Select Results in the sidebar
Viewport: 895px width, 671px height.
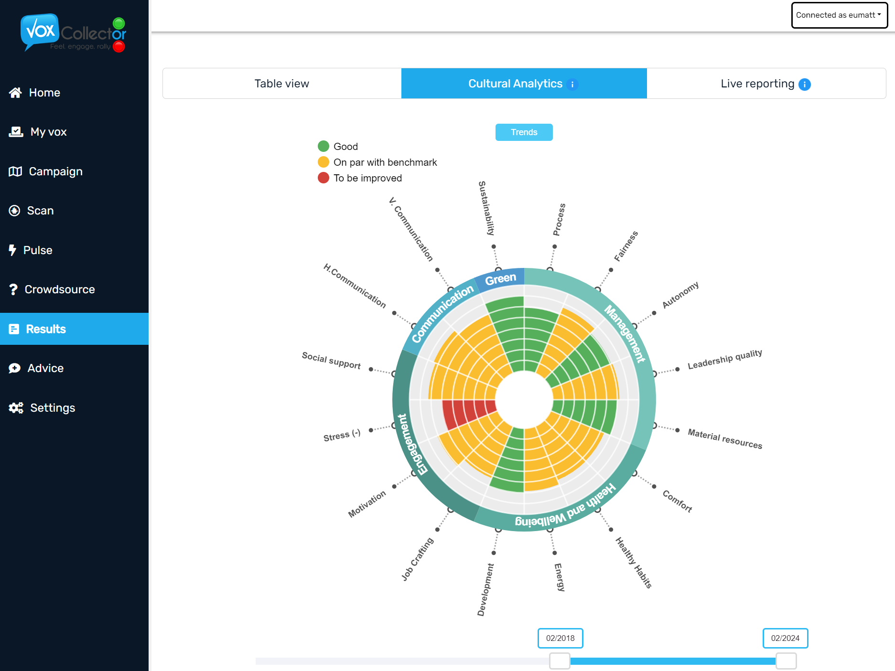(74, 329)
